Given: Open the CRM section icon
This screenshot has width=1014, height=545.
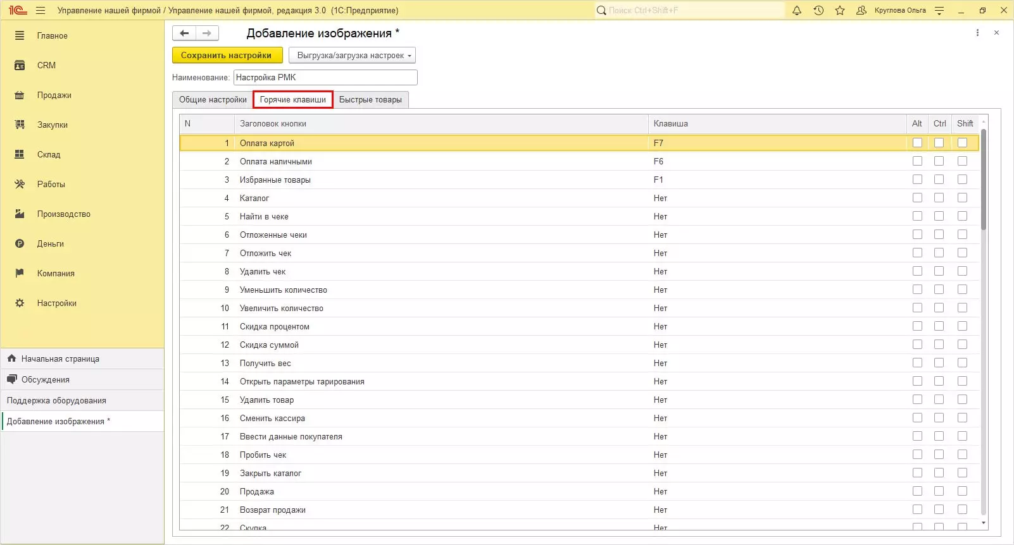Looking at the screenshot, I should click(20, 66).
